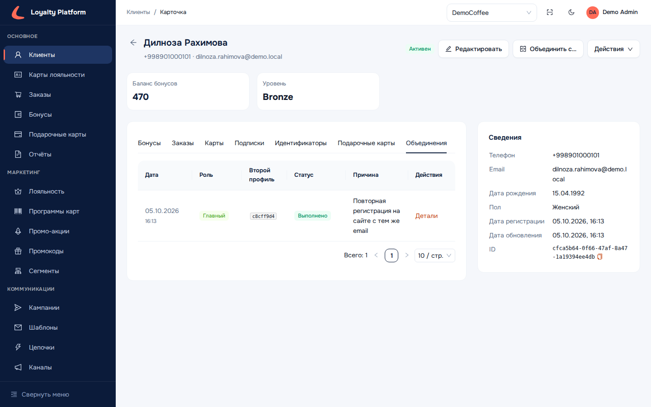
Task: Copy the client ID with copy icon
Action: pyautogui.click(x=600, y=257)
